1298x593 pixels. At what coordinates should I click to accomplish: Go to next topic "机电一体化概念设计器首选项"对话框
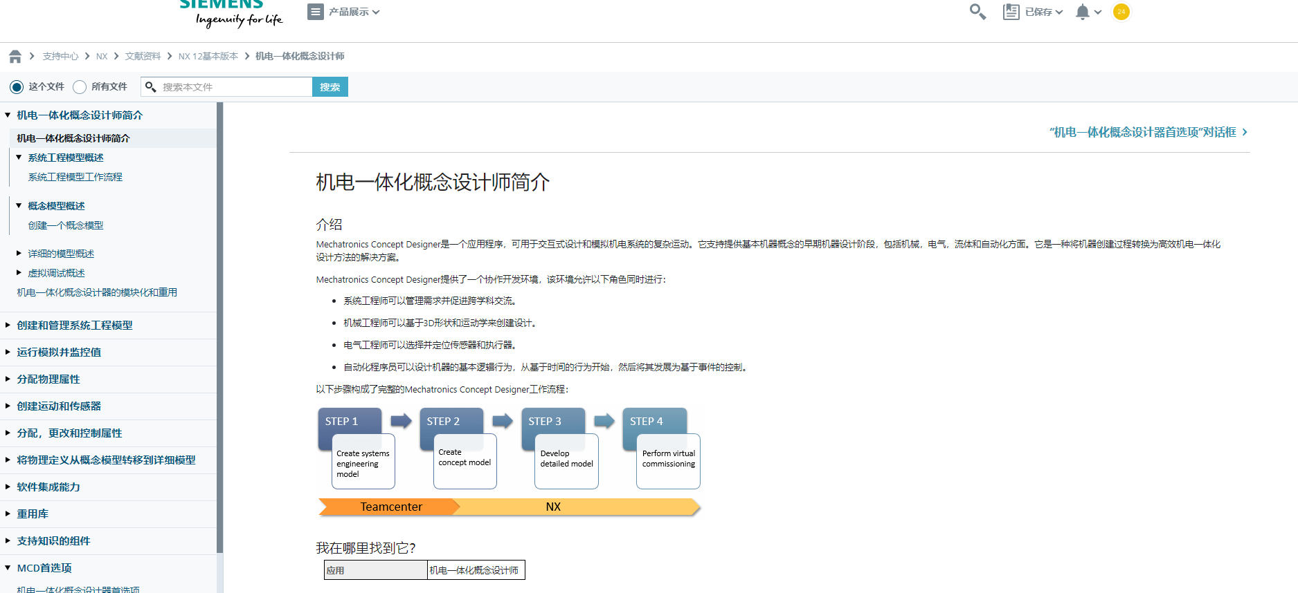1148,132
